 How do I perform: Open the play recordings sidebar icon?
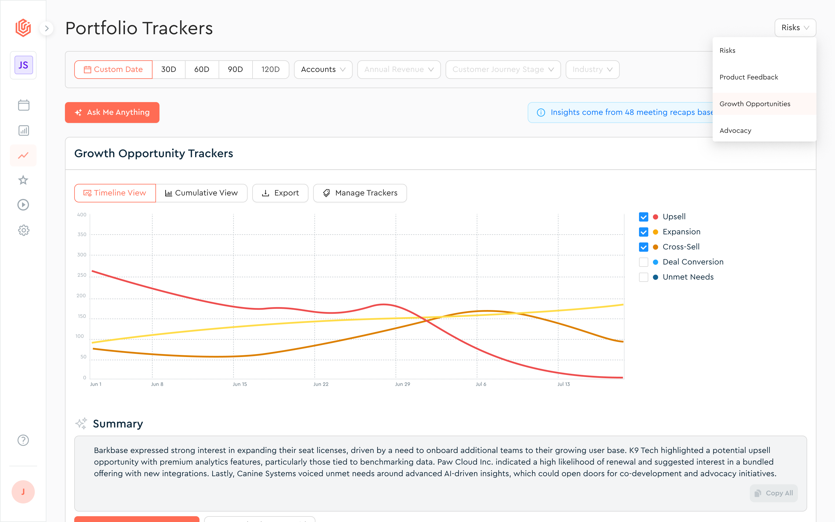(23, 205)
